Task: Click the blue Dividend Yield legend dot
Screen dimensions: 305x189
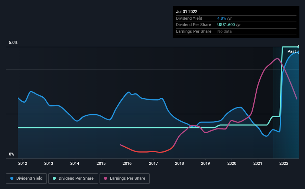Action: click(12, 178)
